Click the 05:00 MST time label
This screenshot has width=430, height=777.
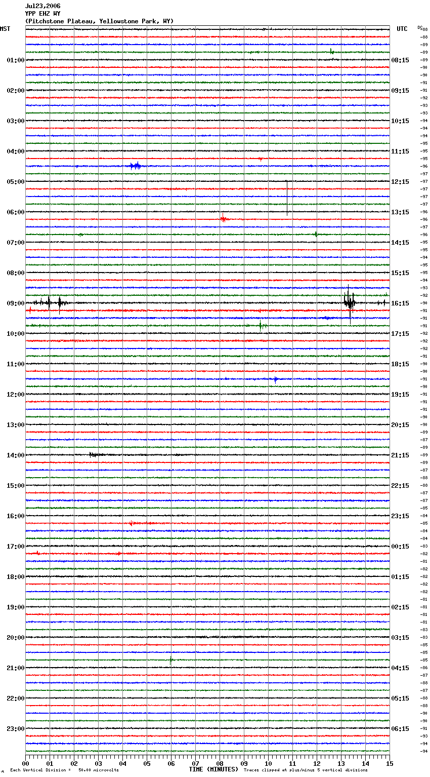point(16,182)
